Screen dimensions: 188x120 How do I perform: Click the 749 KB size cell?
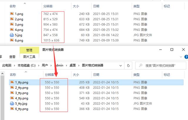[x=84, y=40]
